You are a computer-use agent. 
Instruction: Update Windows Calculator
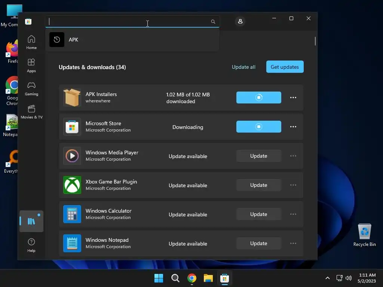pyautogui.click(x=259, y=214)
